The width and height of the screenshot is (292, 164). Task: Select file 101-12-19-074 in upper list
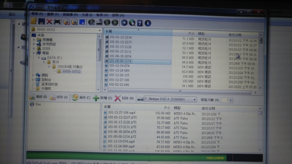pyautogui.click(x=119, y=66)
